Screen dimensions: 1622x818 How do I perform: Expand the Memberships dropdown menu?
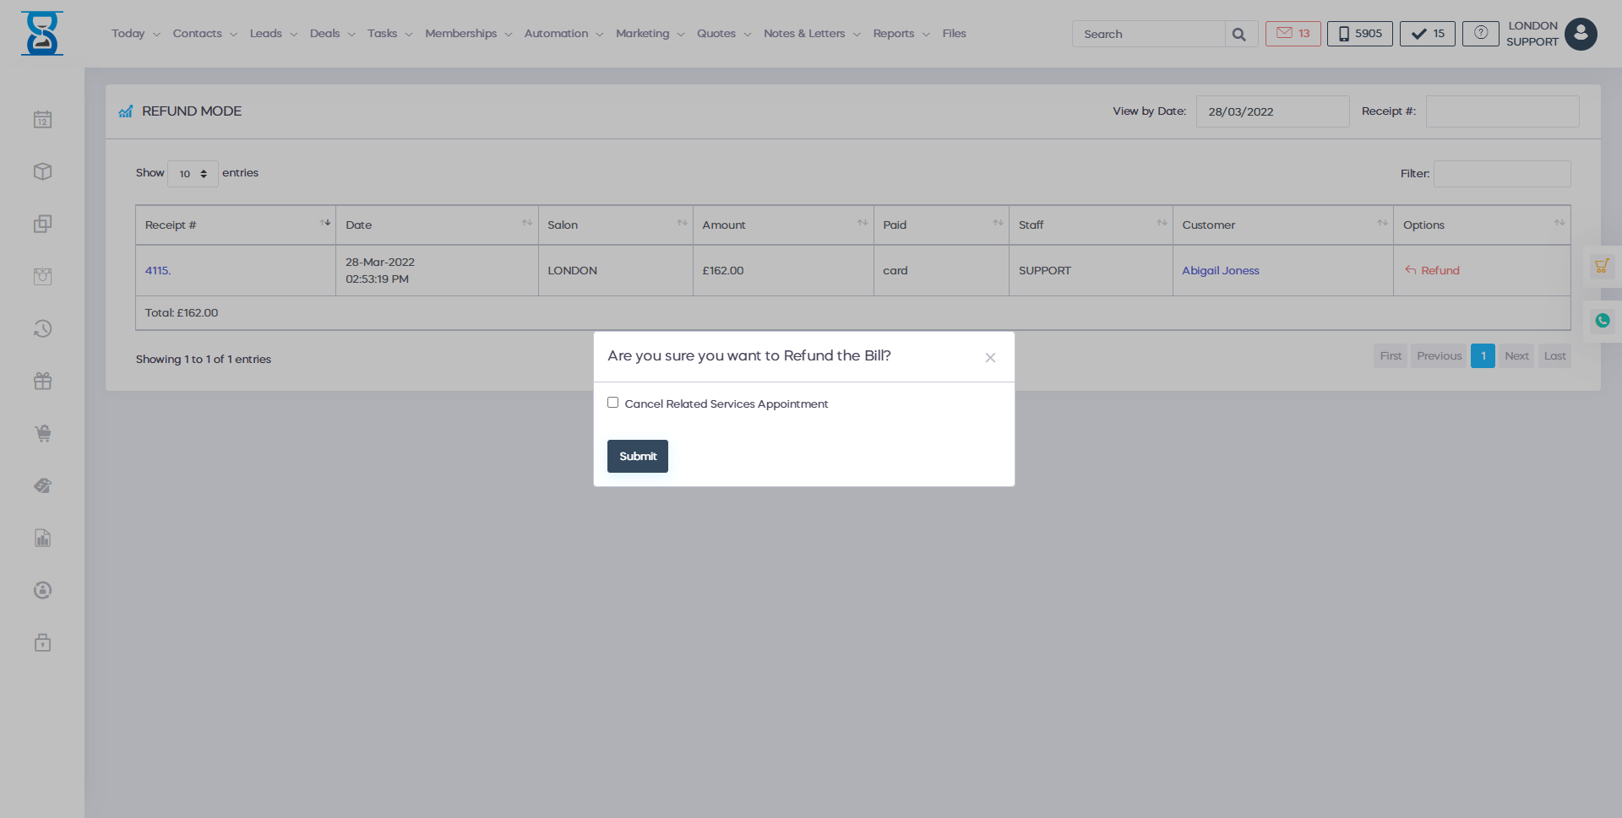[461, 33]
